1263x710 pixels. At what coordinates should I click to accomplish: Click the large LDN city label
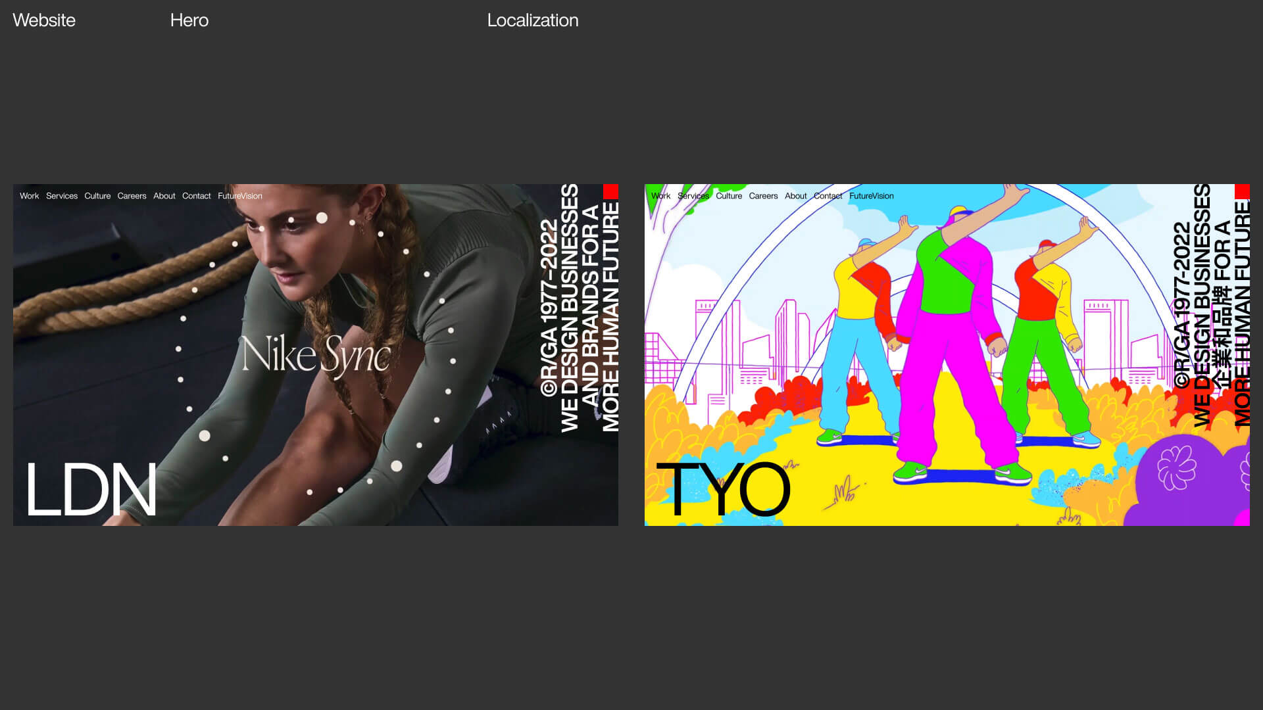click(x=91, y=490)
